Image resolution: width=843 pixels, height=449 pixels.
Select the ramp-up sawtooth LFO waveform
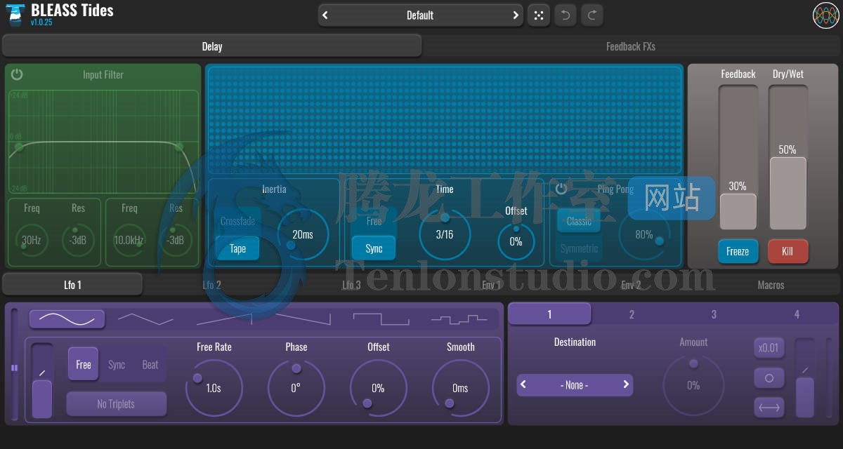[x=224, y=319]
